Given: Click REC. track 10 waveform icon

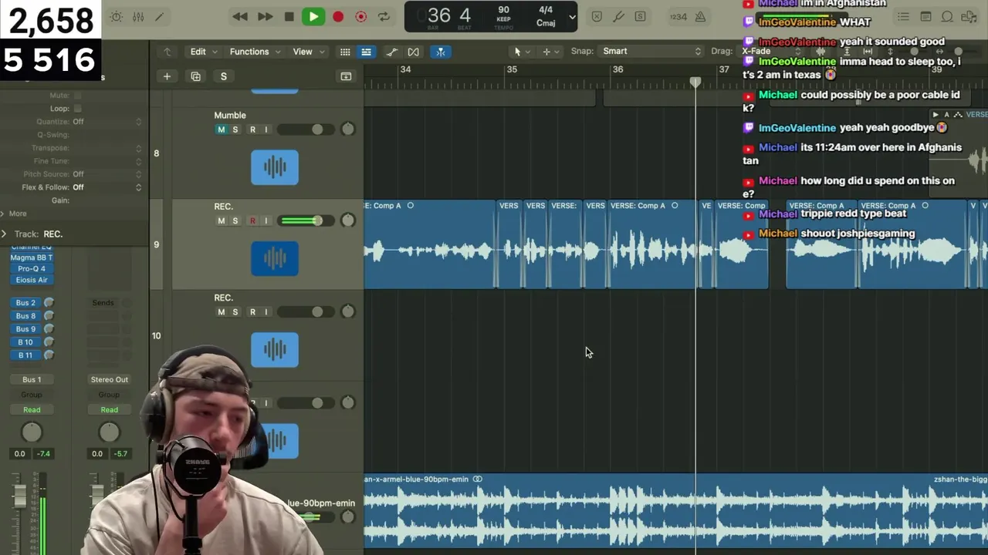Looking at the screenshot, I should pyautogui.click(x=275, y=349).
